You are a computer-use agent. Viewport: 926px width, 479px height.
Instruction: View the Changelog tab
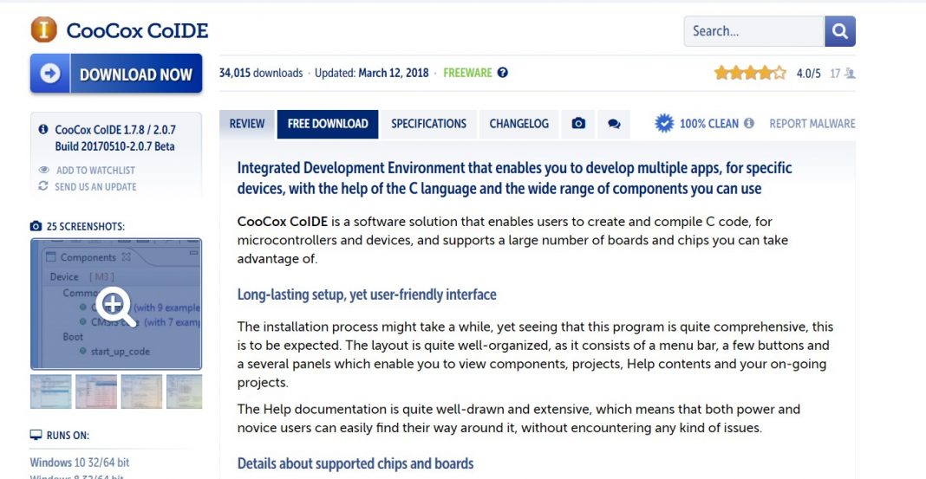click(x=518, y=124)
